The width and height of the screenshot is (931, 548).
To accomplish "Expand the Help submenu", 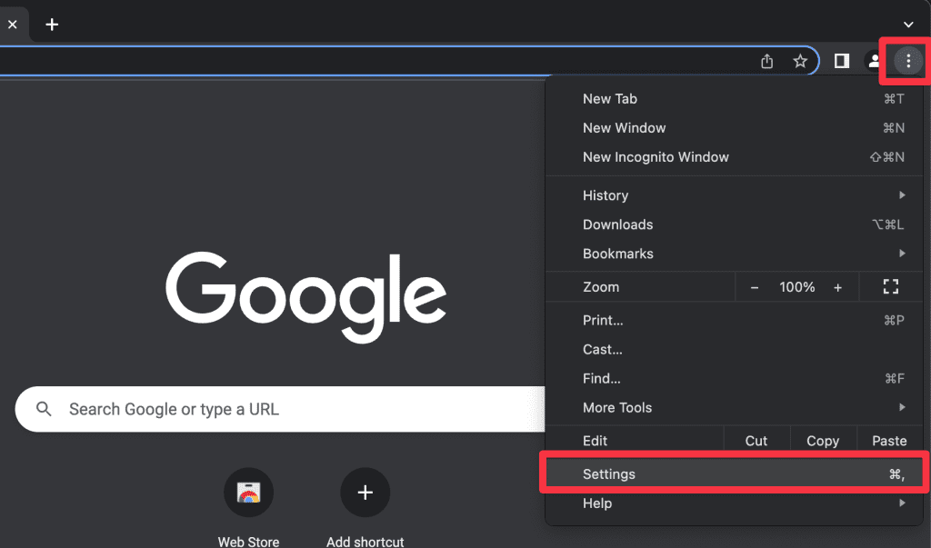I will click(734, 503).
